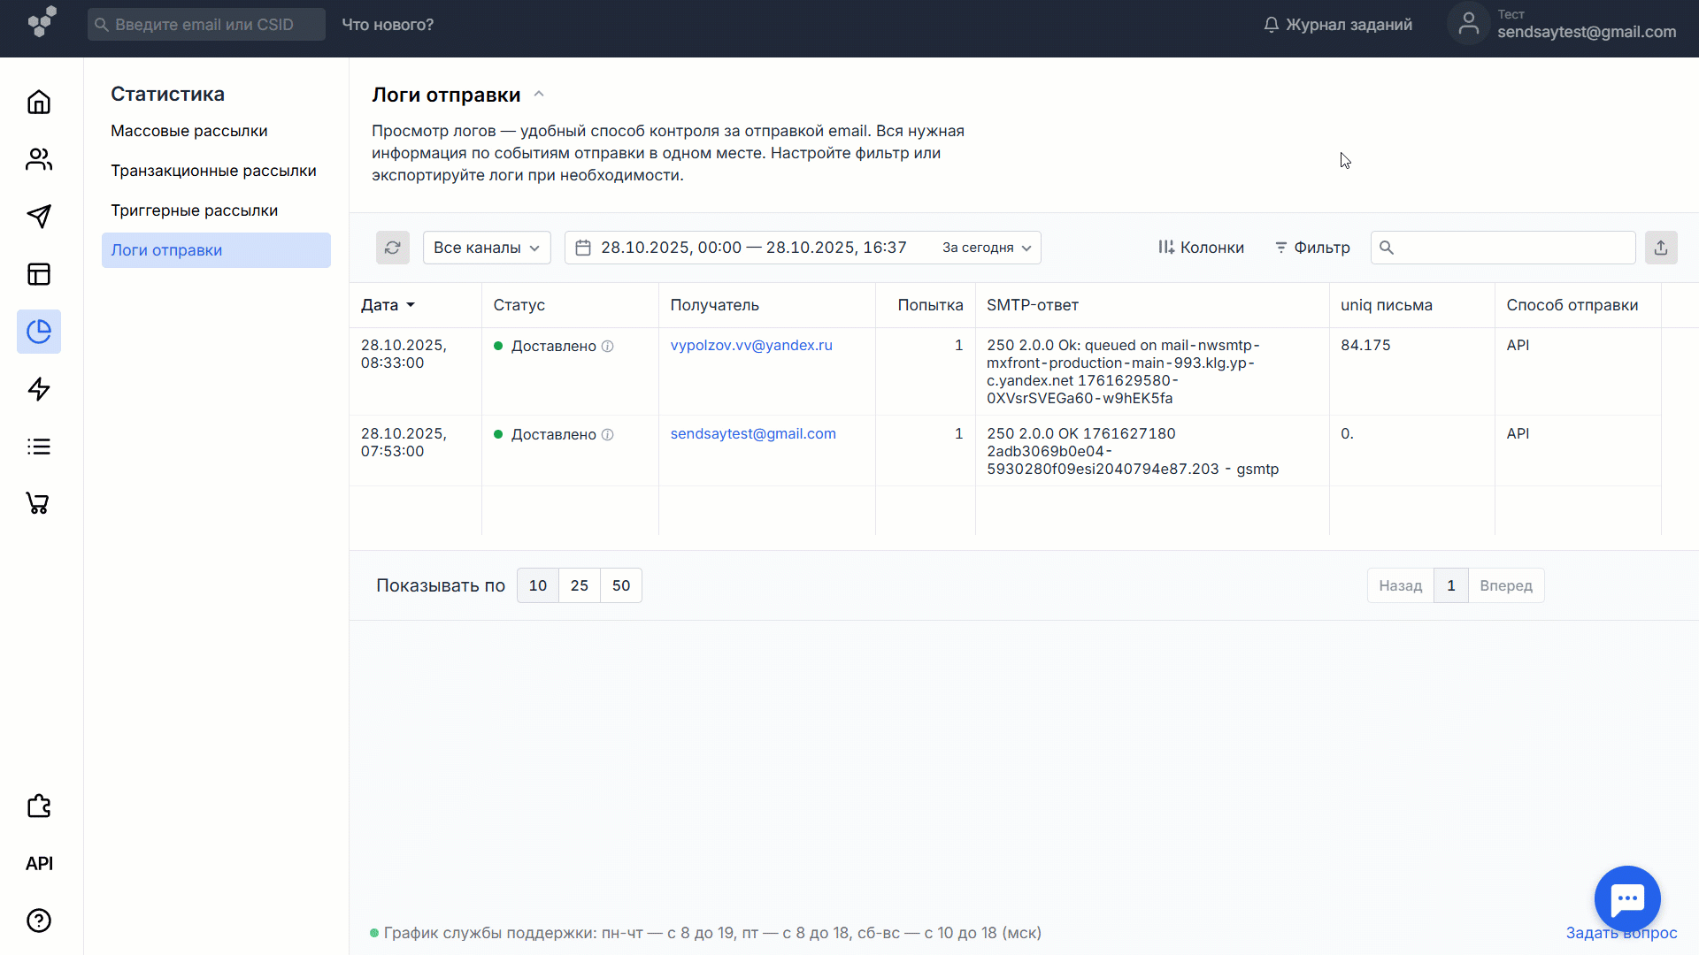Open the contacts people icon
This screenshot has height=955, width=1699.
(39, 159)
